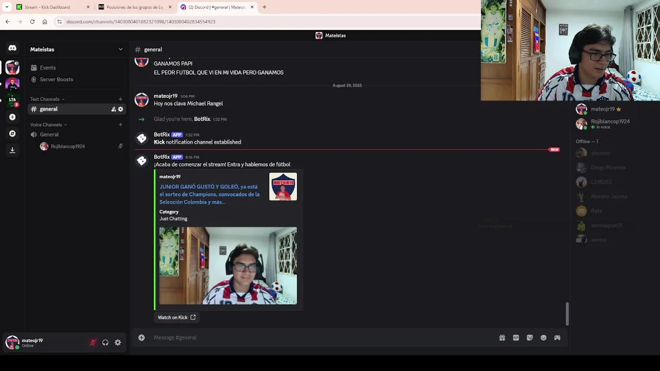Click BotRix mention in Glad you're here
The image size is (660, 371).
[x=202, y=119]
